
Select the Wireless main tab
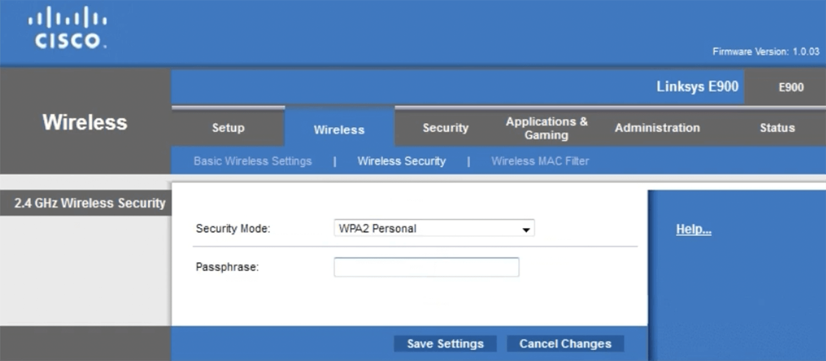point(339,130)
